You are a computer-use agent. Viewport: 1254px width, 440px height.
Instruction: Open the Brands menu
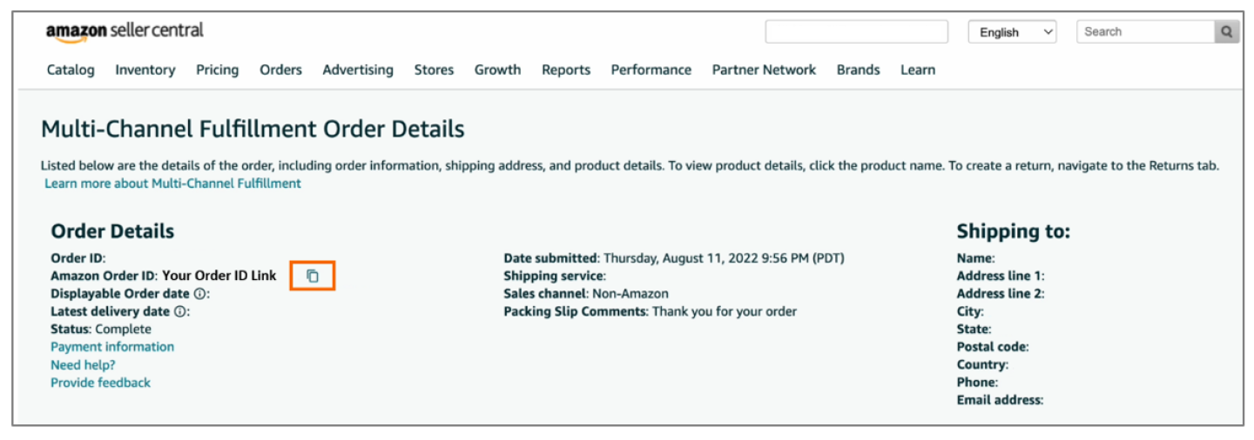coord(859,70)
